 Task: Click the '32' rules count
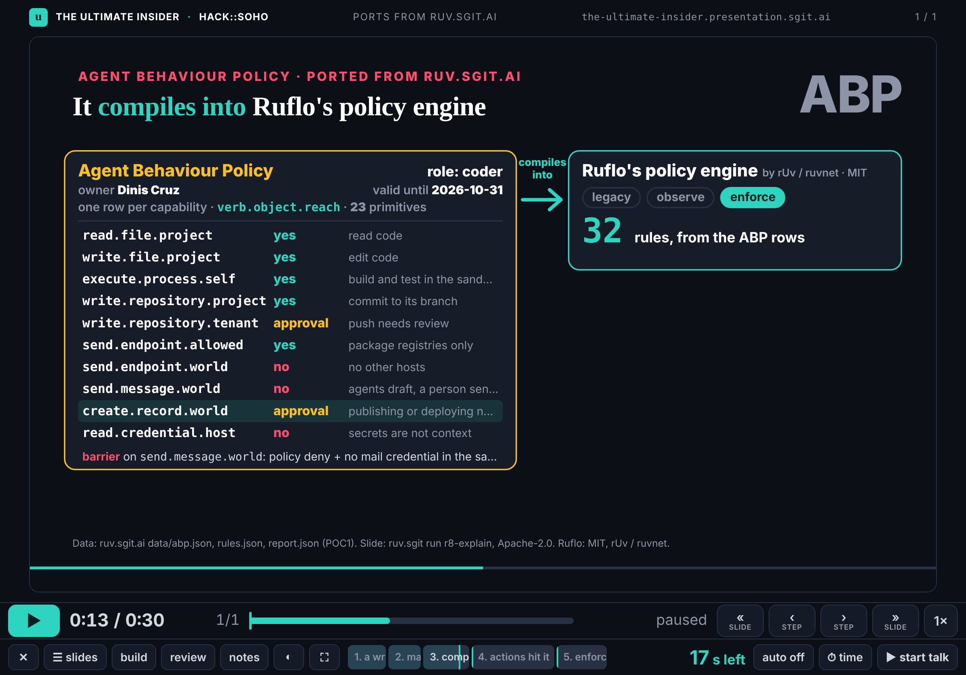[602, 231]
